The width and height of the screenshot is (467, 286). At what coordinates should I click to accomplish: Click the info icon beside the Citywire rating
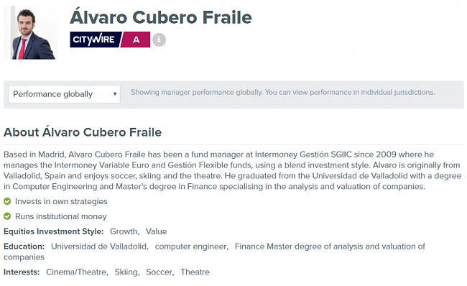tap(159, 40)
